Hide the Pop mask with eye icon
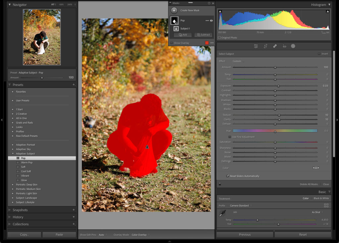The image size is (339, 243). [x=211, y=21]
